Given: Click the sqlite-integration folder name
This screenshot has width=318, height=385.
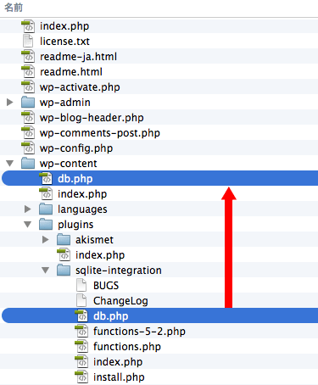Looking at the screenshot, I should click(119, 271).
